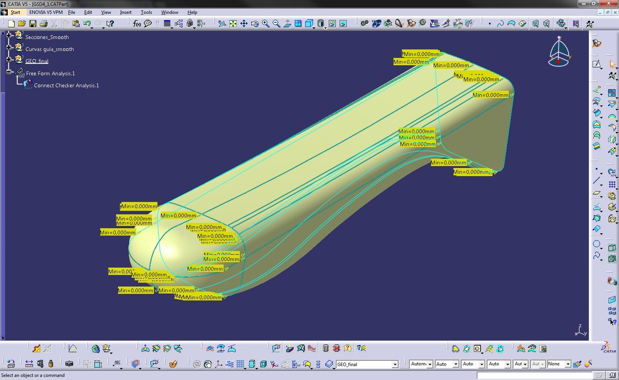Screen dimensions: 619x380
Task: Click the Zoom Out magnifier
Action: [276, 23]
